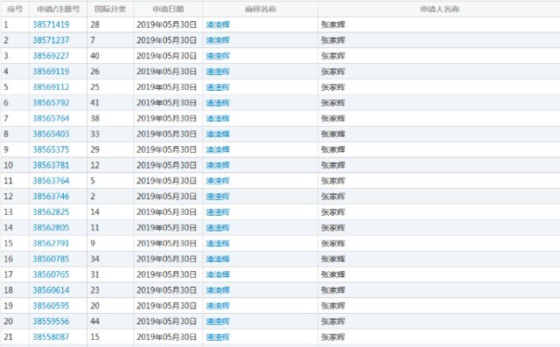Select the date cell in row 1

coord(168,24)
